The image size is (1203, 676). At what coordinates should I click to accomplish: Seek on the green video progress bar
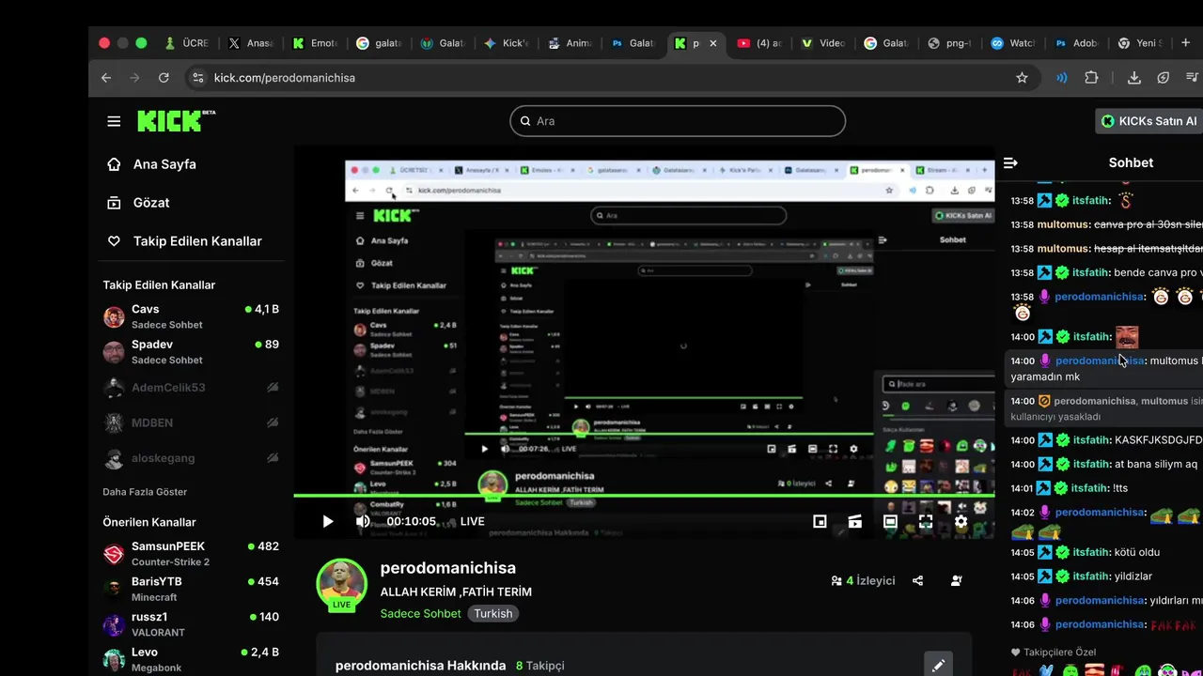pyautogui.click(x=644, y=495)
